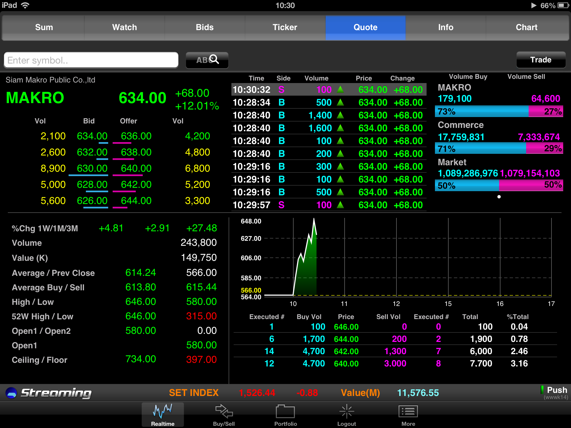The height and width of the screenshot is (428, 571).
Task: Select bid price 630.00
Action: (x=92, y=168)
